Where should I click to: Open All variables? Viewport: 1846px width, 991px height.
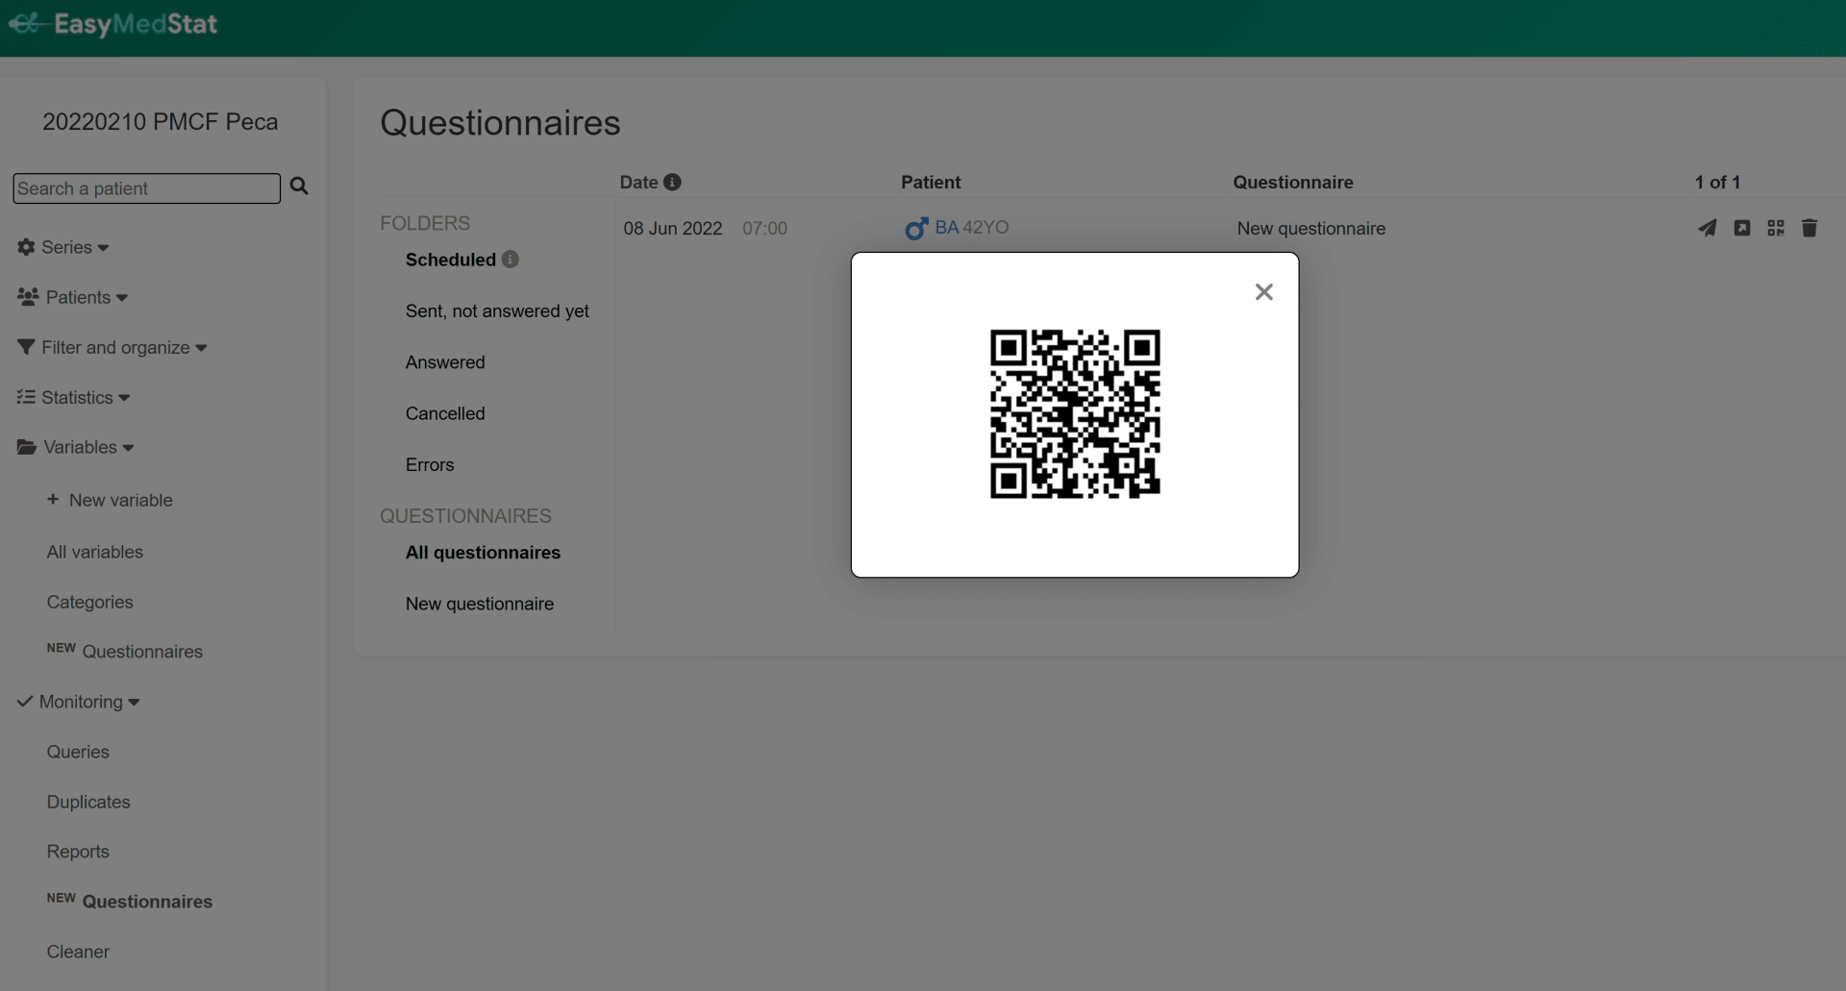click(95, 552)
